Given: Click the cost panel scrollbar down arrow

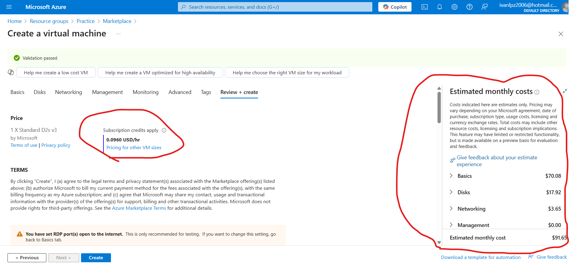Looking at the screenshot, I should click(439, 243).
